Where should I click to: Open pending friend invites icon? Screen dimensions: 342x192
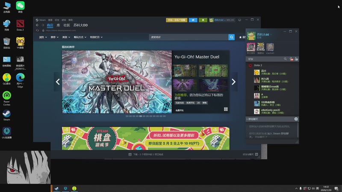(291, 59)
